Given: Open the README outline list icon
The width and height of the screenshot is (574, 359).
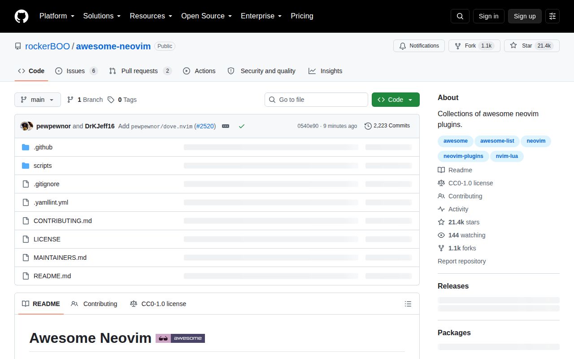Looking at the screenshot, I should coord(408,304).
